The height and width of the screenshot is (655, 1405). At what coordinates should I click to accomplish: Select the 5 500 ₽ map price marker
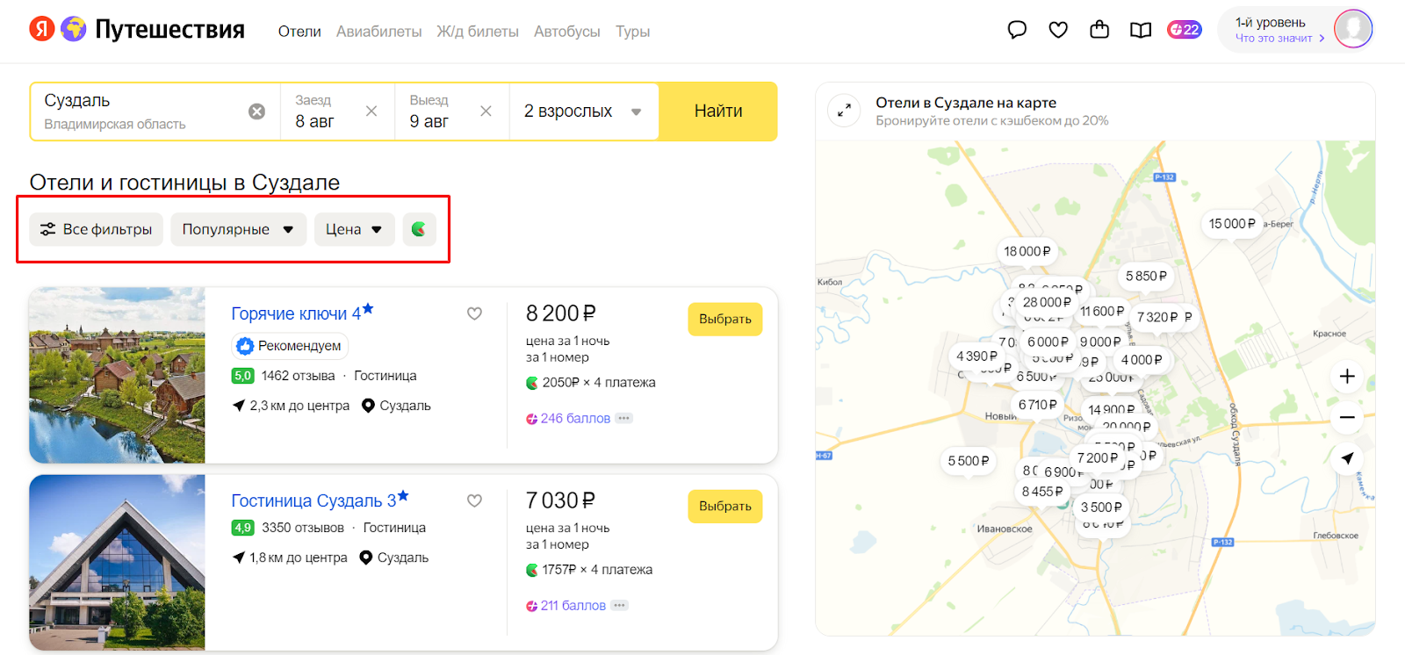(x=968, y=461)
